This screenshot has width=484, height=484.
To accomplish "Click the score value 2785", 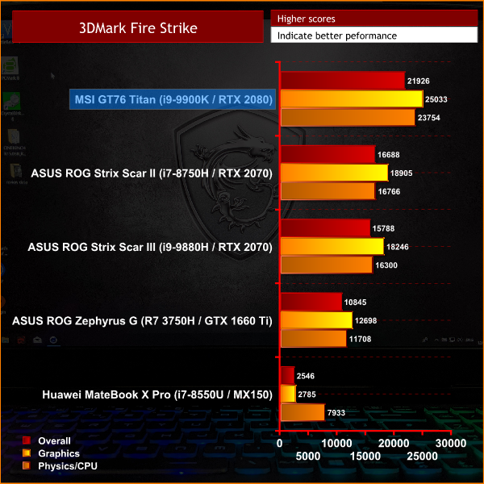I will pos(307,394).
